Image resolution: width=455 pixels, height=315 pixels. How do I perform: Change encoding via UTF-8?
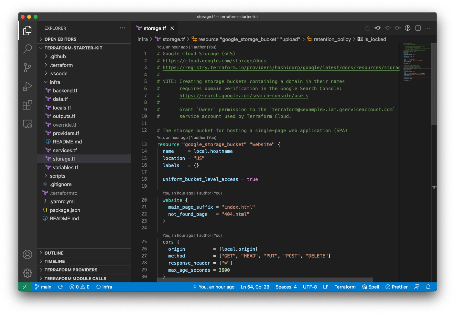coord(310,287)
